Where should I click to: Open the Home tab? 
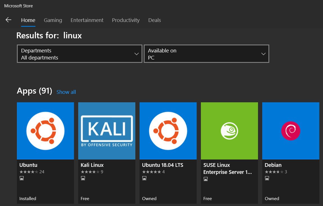click(28, 20)
